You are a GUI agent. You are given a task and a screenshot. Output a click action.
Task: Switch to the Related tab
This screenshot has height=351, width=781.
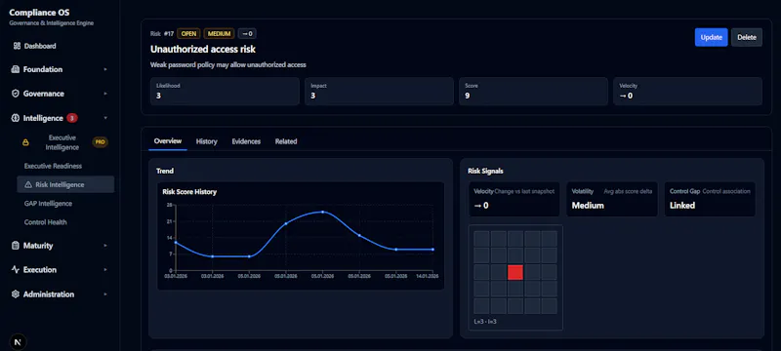tap(286, 141)
